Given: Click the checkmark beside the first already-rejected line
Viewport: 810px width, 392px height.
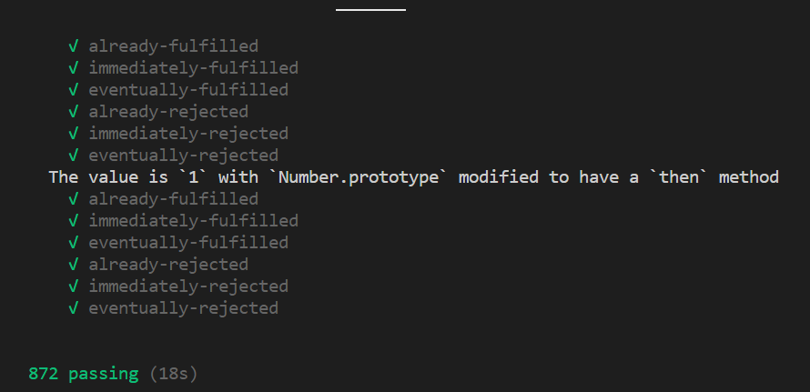Looking at the screenshot, I should [x=73, y=112].
